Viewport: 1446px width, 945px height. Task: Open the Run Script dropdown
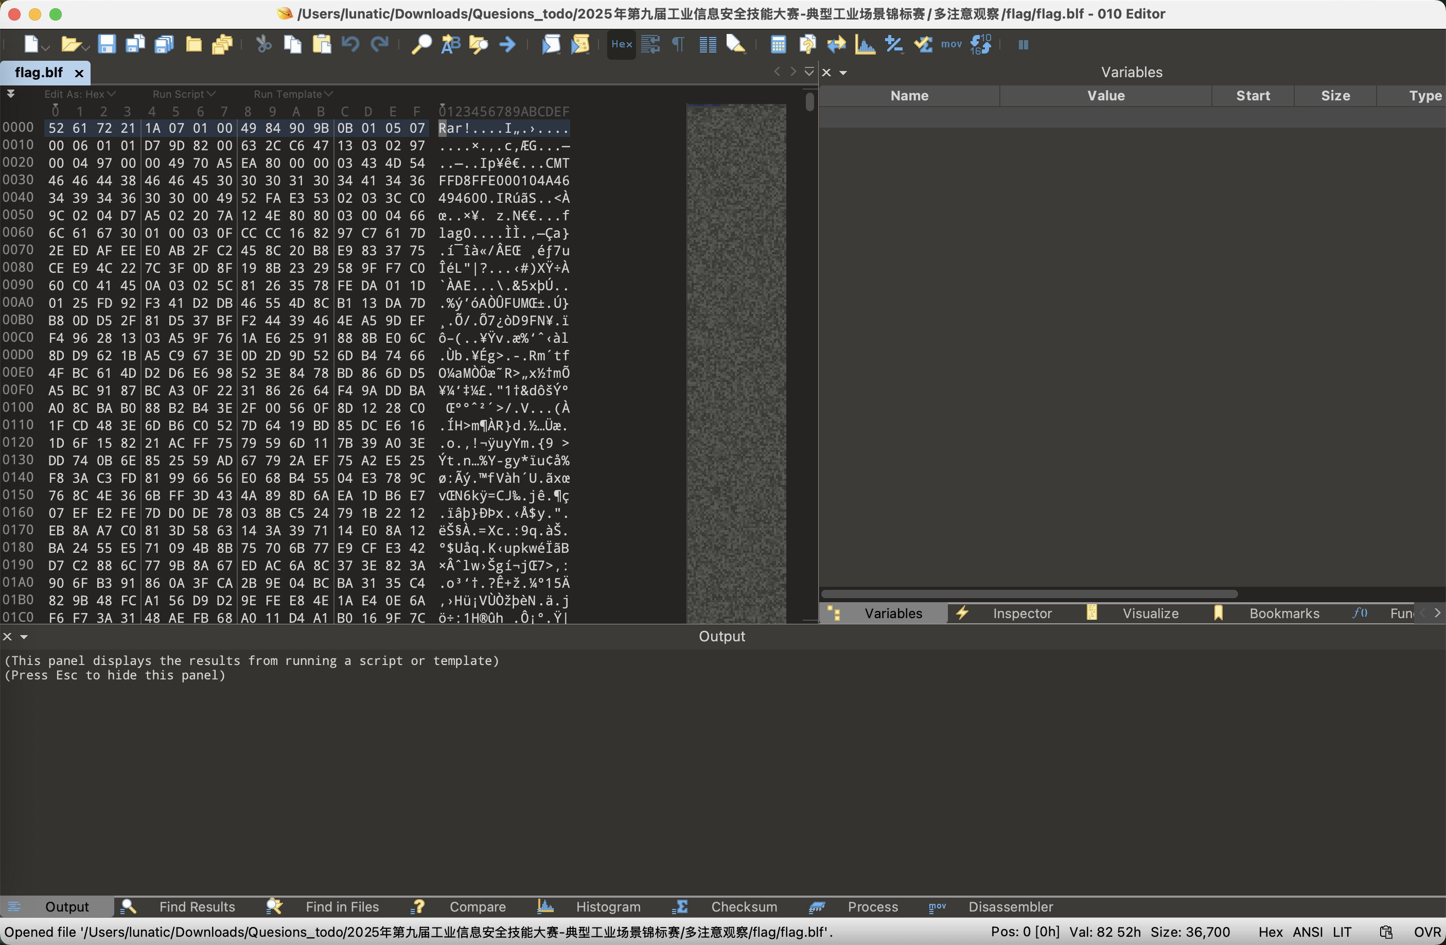(184, 94)
